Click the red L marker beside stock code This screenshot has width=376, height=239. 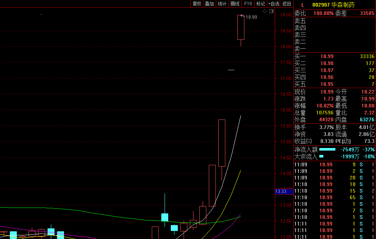pyautogui.click(x=302, y=5)
